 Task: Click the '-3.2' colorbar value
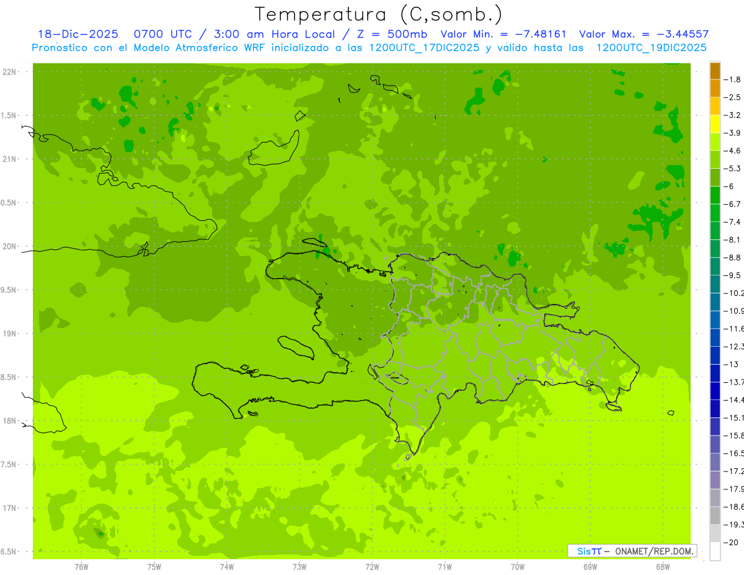[x=733, y=115]
